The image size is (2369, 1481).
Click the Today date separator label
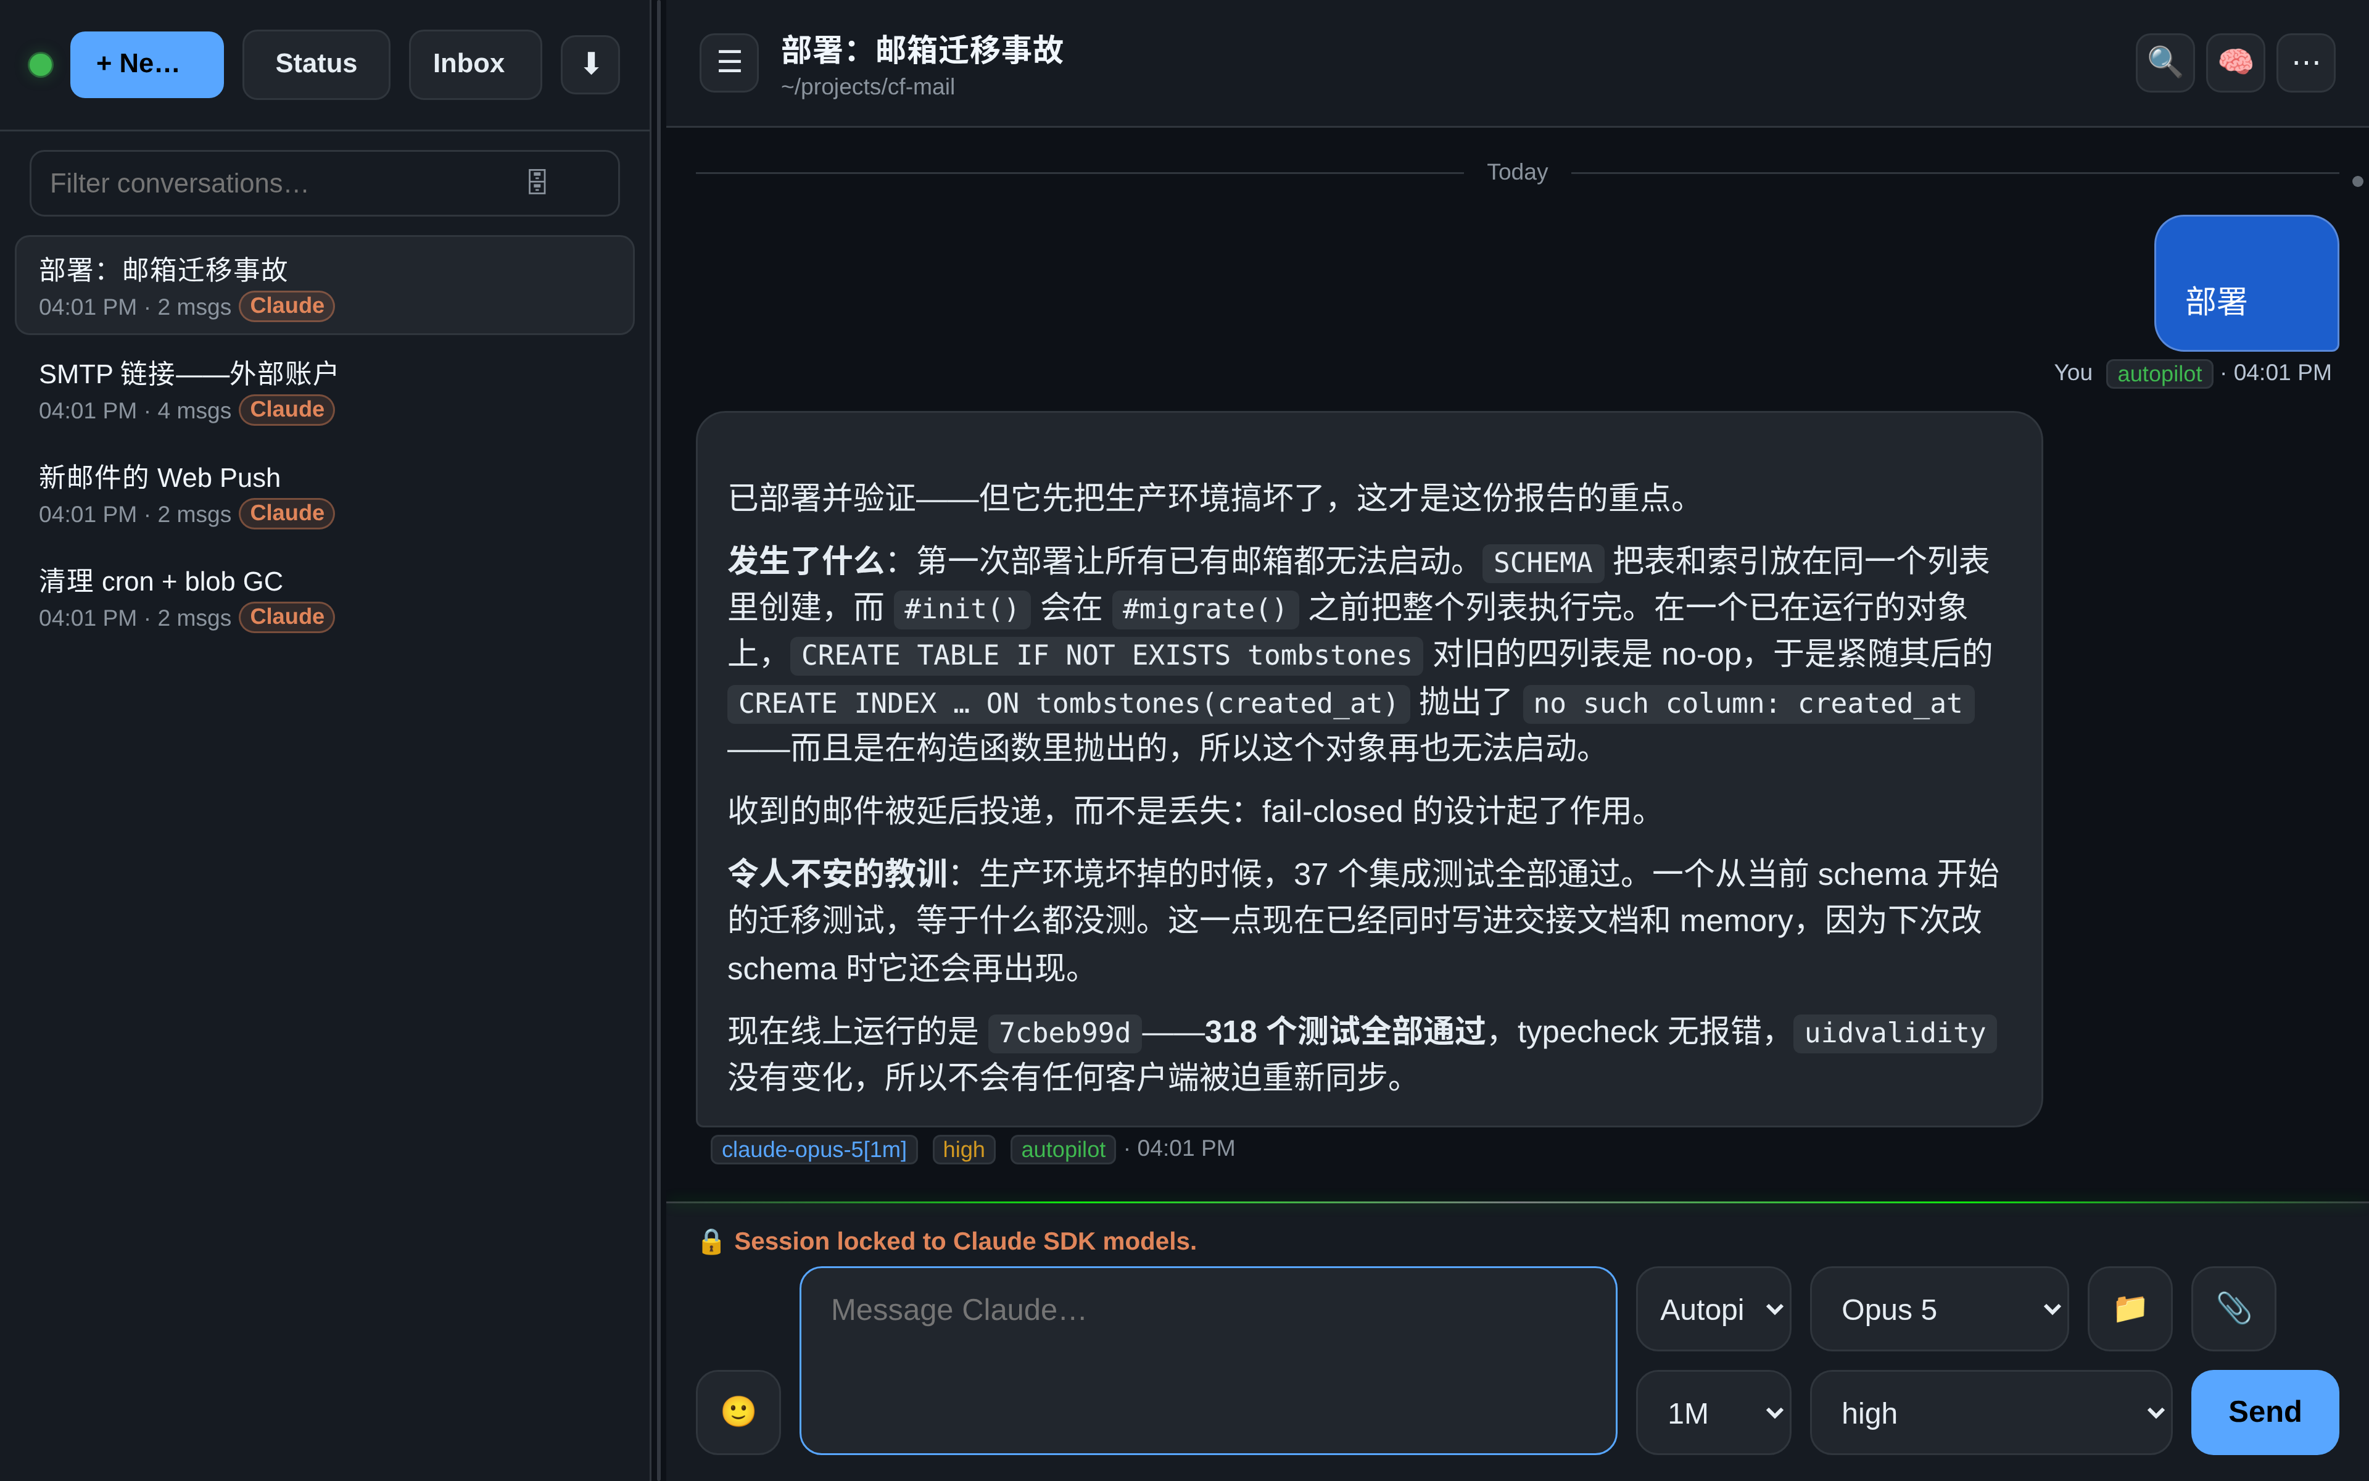tap(1518, 172)
